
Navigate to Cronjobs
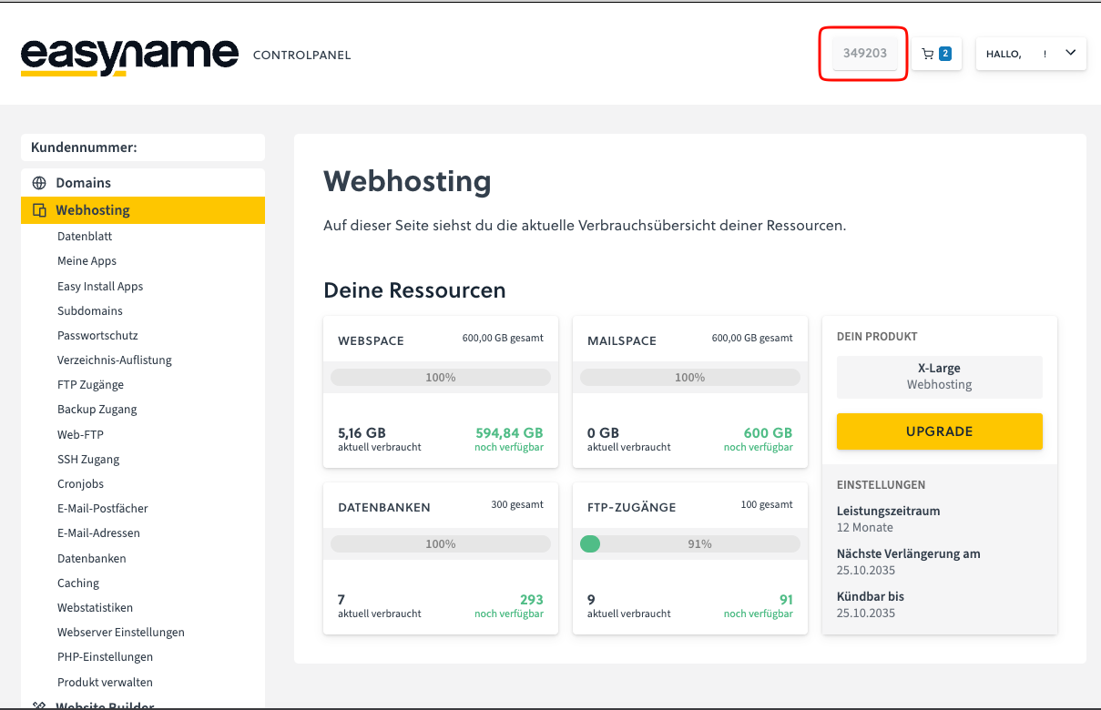tap(80, 484)
